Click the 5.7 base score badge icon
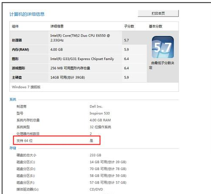This screenshot has height=194, width=211. (163, 47)
